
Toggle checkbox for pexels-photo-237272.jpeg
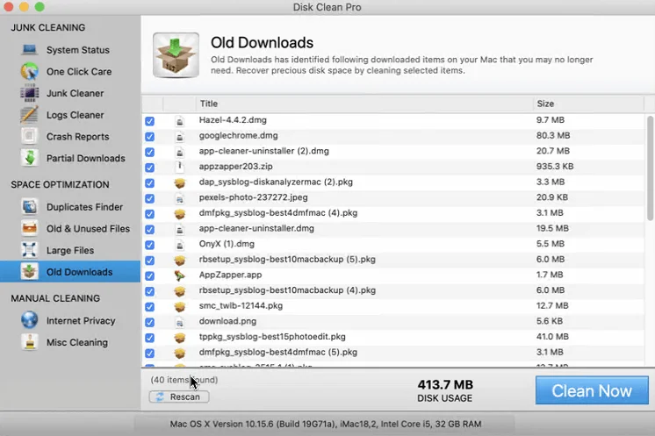coord(149,198)
